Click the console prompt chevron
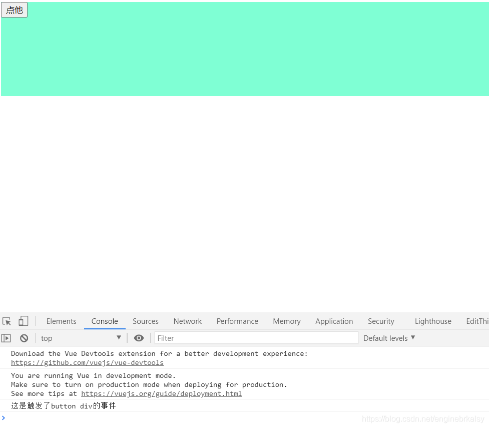 pos(4,417)
